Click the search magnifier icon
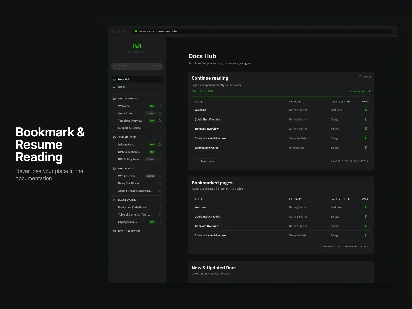The height and width of the screenshot is (309, 412). tap(116, 66)
